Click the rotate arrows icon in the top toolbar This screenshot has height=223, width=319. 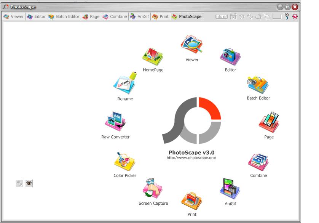tap(250, 16)
